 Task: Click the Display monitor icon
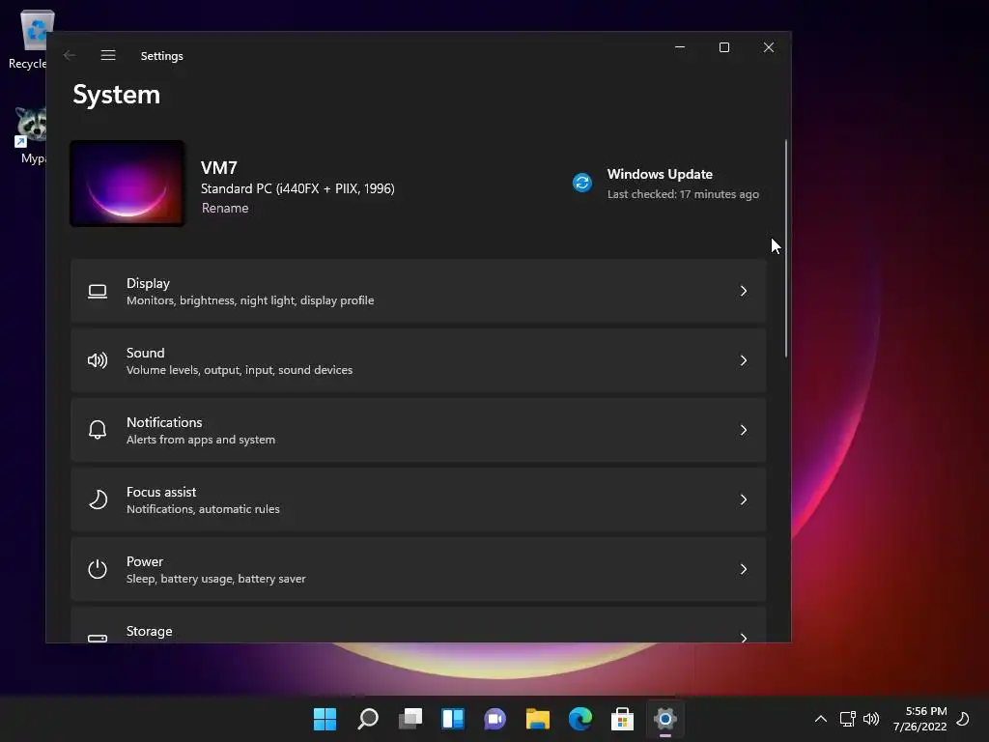pyautogui.click(x=98, y=292)
